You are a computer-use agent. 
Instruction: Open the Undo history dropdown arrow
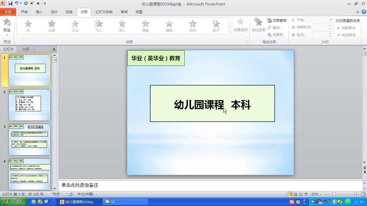[21, 4]
